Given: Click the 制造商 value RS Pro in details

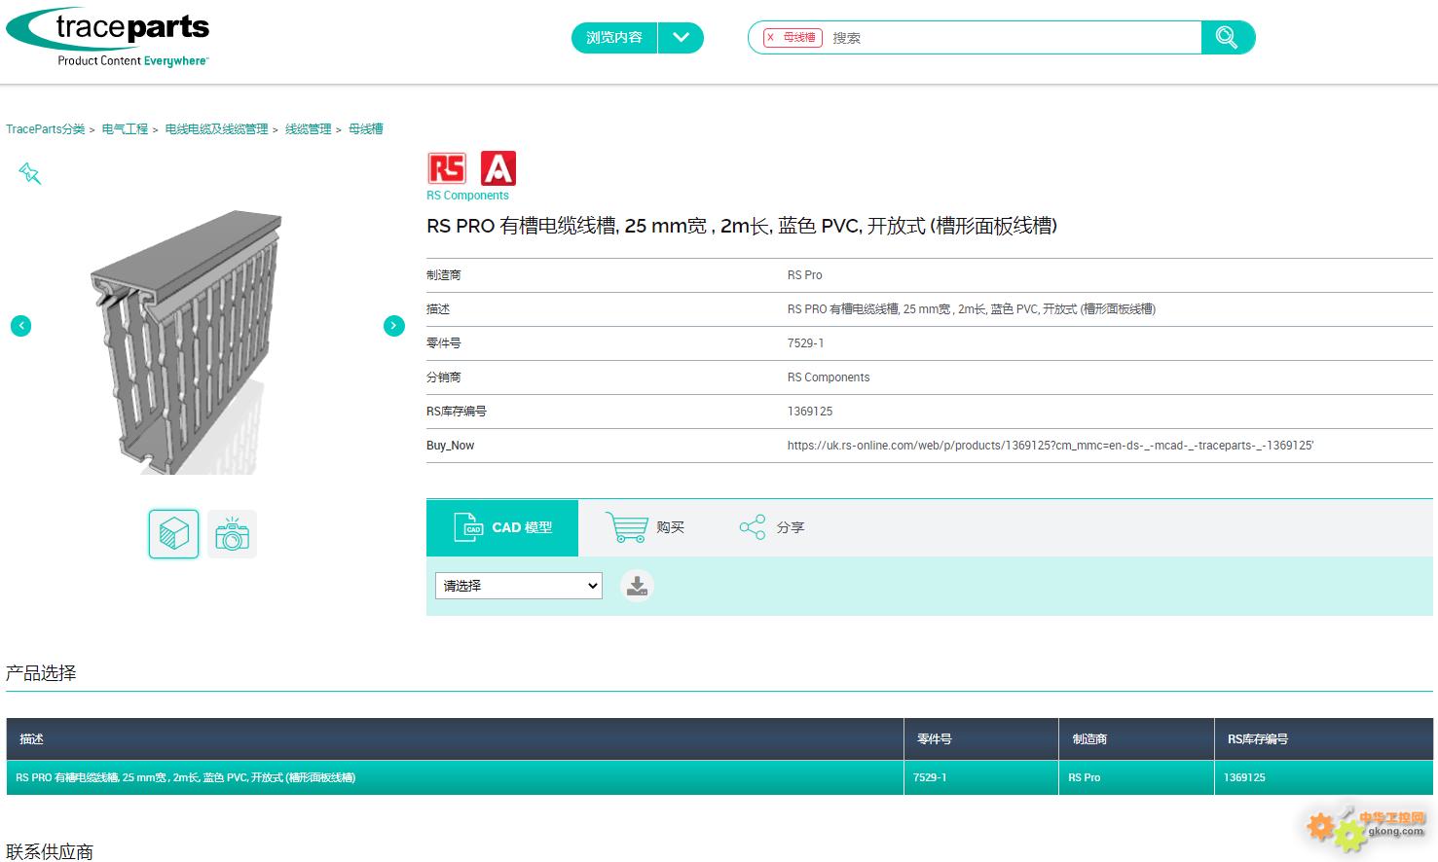Looking at the screenshot, I should tap(805, 275).
